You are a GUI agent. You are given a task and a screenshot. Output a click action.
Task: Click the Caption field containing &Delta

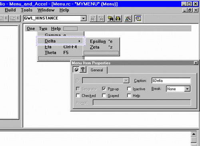(171, 81)
